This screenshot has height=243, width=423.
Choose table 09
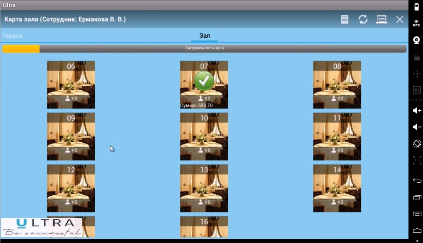(x=71, y=136)
